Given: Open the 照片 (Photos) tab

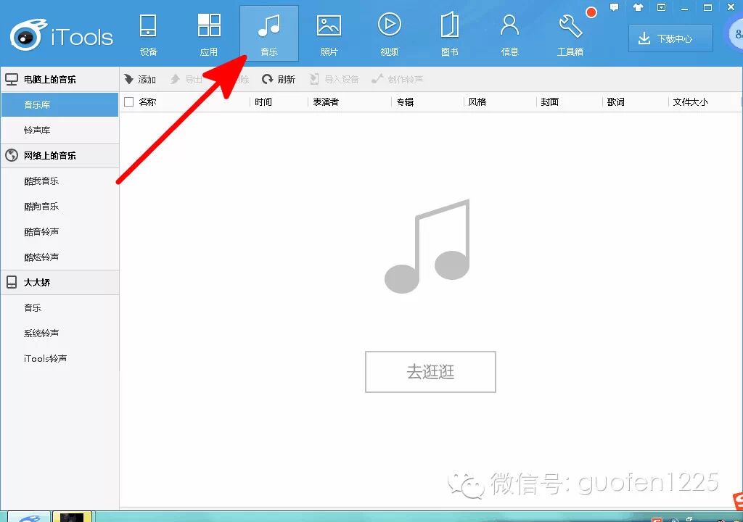Looking at the screenshot, I should [x=329, y=34].
